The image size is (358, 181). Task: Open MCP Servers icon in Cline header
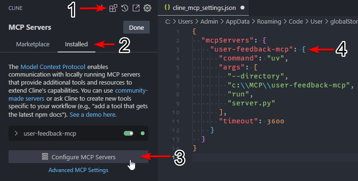113,8
